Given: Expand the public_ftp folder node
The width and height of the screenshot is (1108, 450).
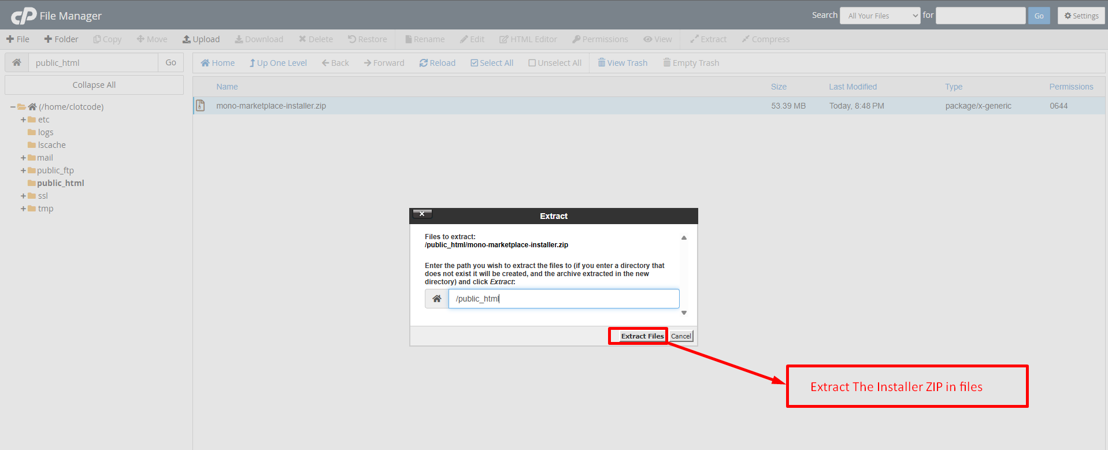Looking at the screenshot, I should [x=23, y=170].
